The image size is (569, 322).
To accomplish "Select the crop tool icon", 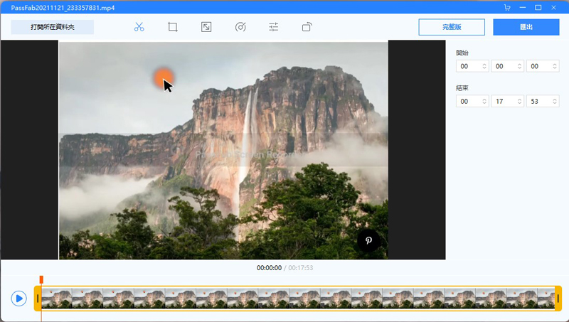I will pos(172,27).
